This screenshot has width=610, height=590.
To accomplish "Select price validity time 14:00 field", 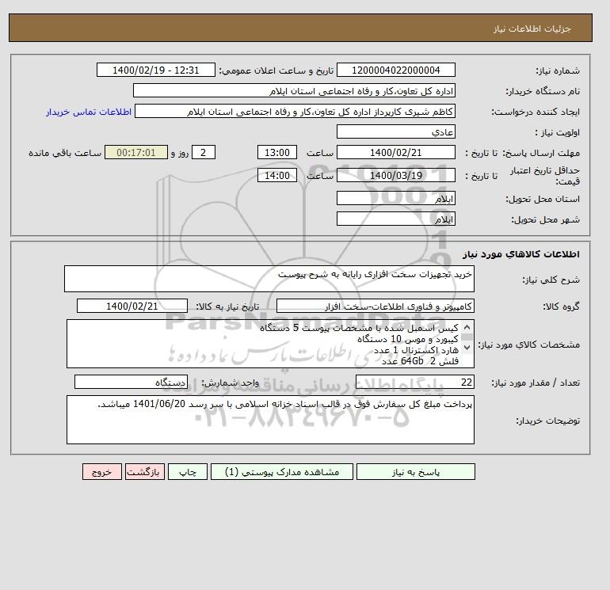I will point(277,175).
